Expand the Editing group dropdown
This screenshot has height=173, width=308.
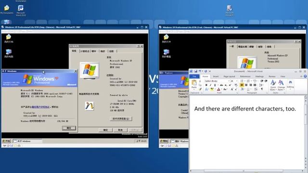290,85
